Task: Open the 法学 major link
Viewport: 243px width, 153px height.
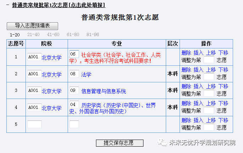Action: 86,75
